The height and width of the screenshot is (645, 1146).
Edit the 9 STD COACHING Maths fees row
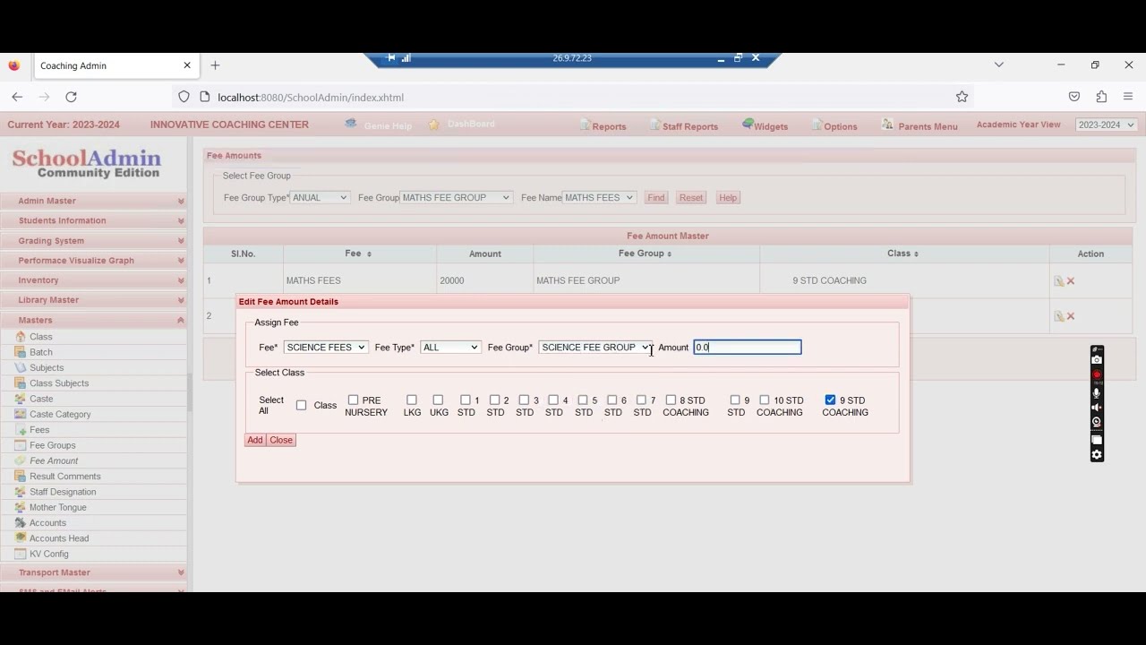click(1058, 281)
